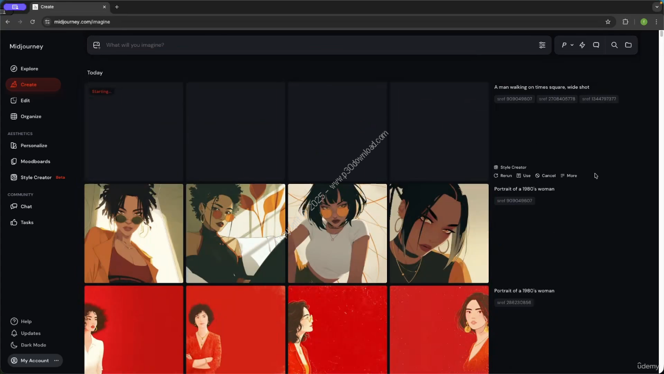Open Moodboards in the sidebar
Image resolution: width=664 pixels, height=374 pixels.
[x=35, y=162]
